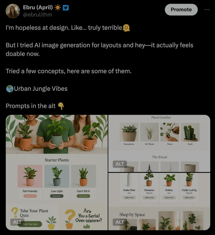Image resolution: width=215 pixels, height=235 pixels.
Task: Click the Low Light Quick Add button
Action: tap(57, 196)
